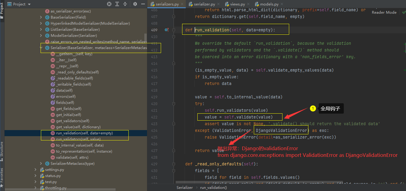Select _read_only_defaults(self) in tree
This screenshot has height=191, width=406.
[x=77, y=72]
